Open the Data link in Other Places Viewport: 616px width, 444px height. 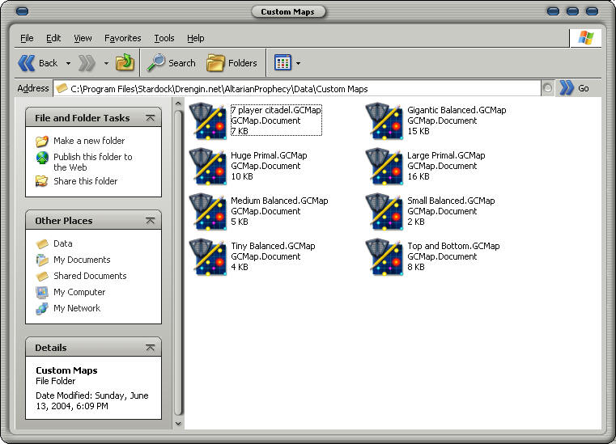point(63,243)
